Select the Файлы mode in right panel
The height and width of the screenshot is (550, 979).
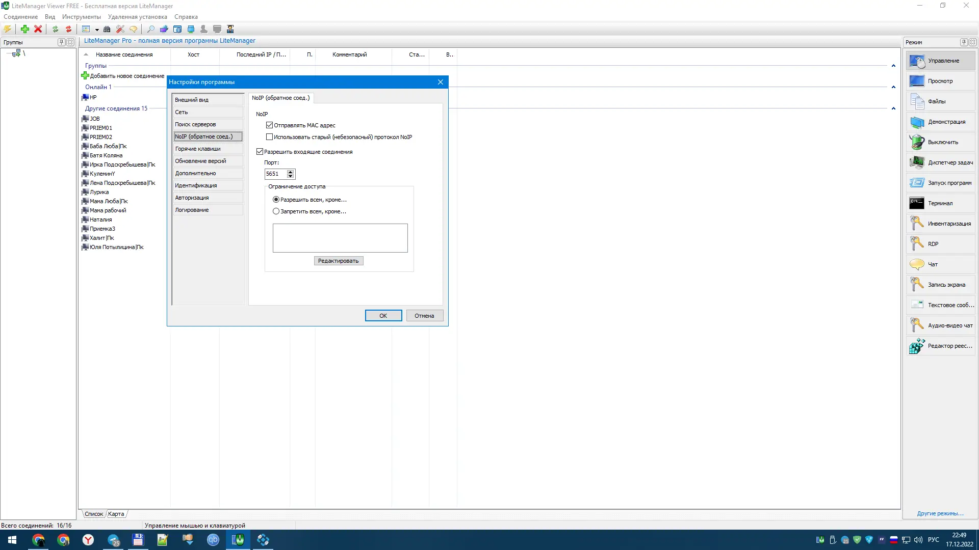click(936, 101)
